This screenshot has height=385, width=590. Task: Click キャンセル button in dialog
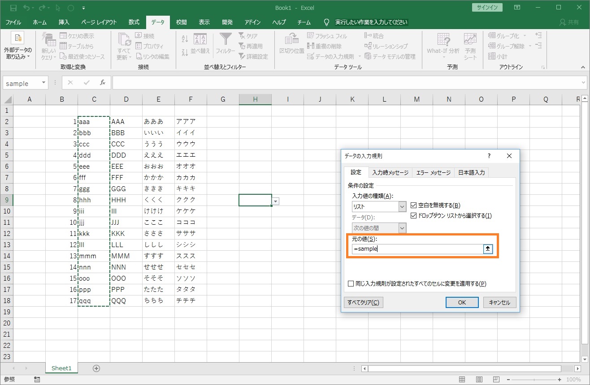click(499, 302)
